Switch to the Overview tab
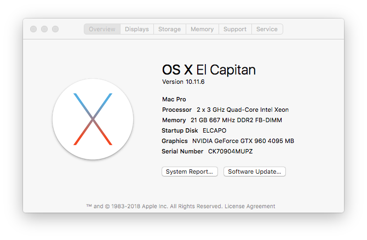This screenshot has width=367, height=240. pyautogui.click(x=102, y=29)
